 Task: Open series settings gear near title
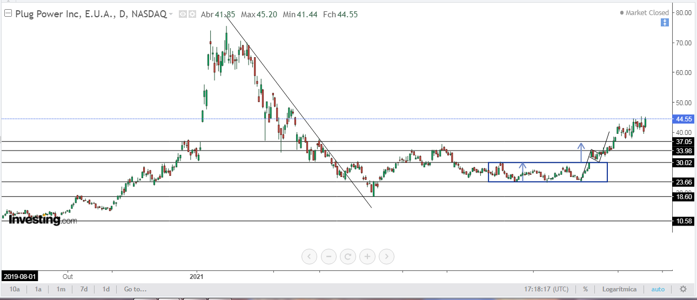(191, 15)
